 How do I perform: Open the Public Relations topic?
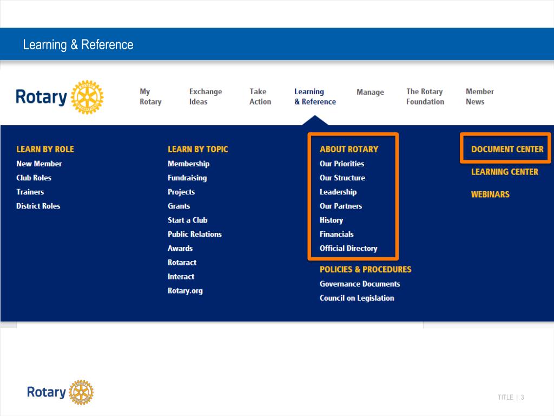coord(195,235)
